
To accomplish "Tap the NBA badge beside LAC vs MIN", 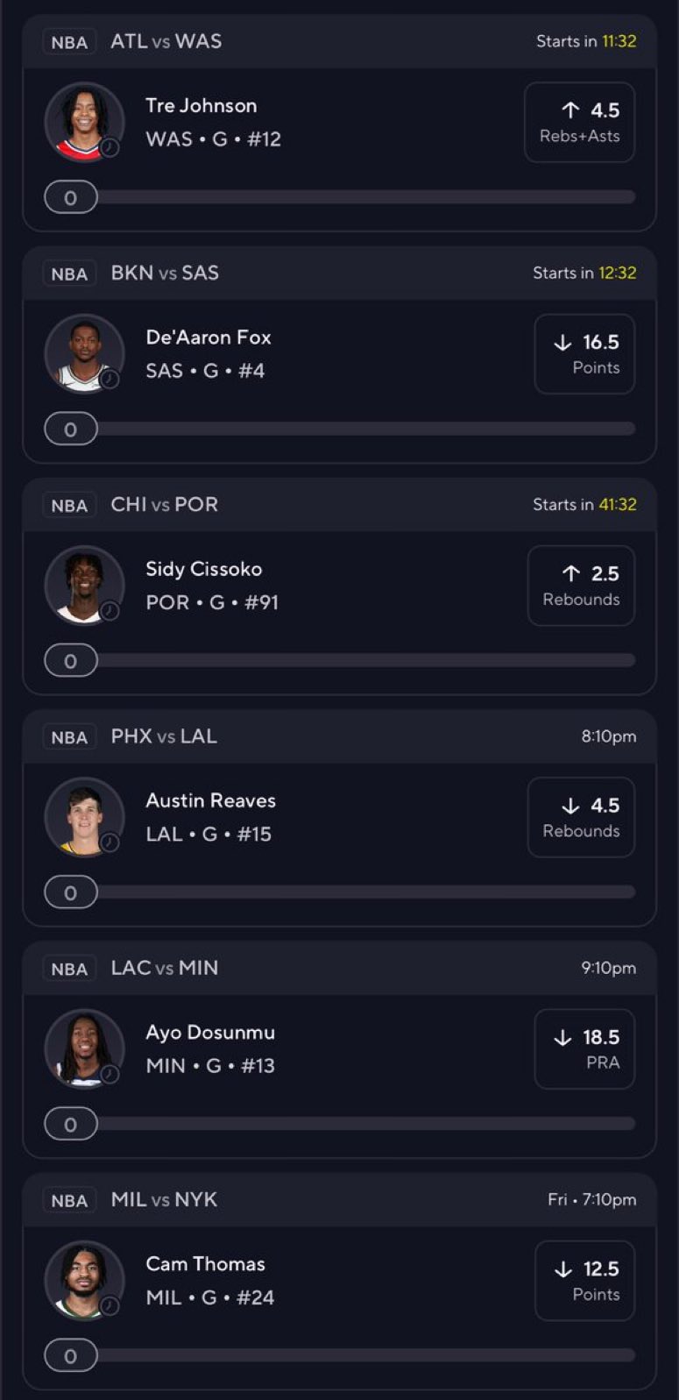I will [69, 969].
